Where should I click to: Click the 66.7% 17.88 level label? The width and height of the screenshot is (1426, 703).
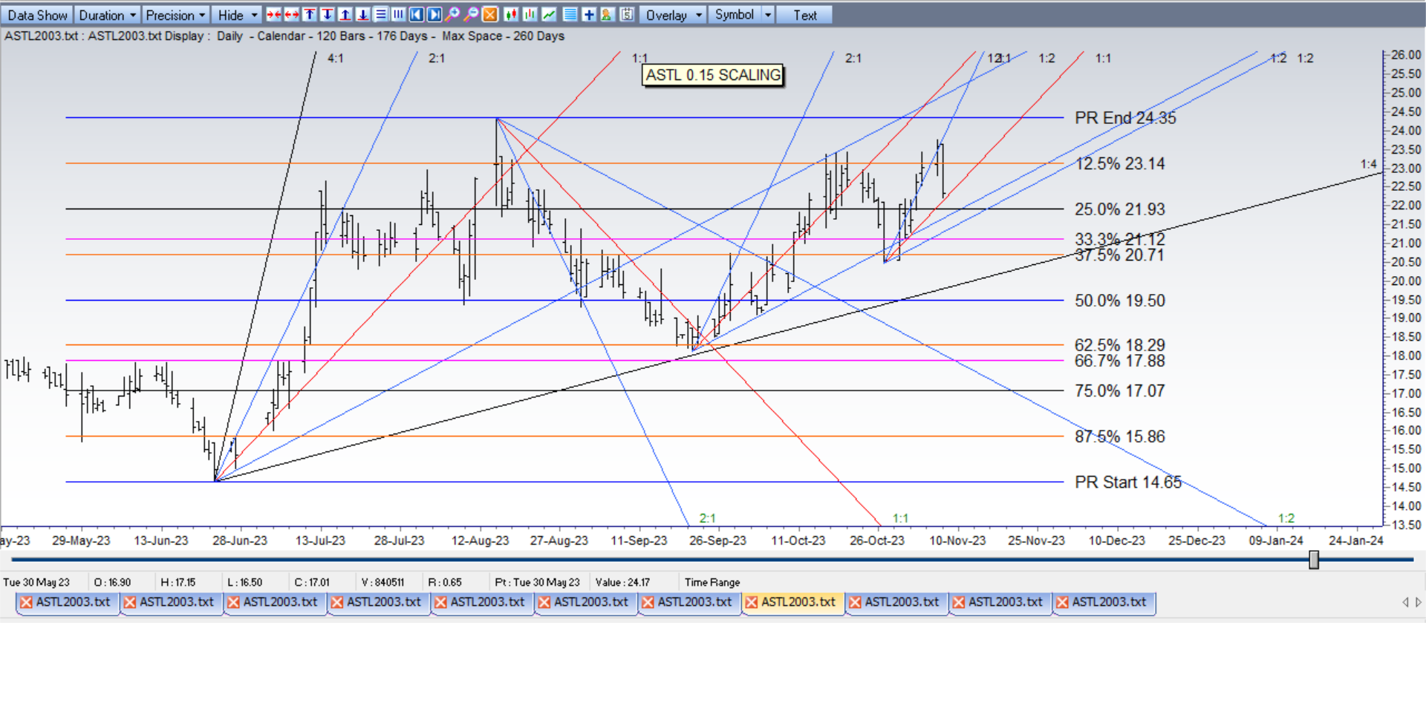click(1120, 362)
